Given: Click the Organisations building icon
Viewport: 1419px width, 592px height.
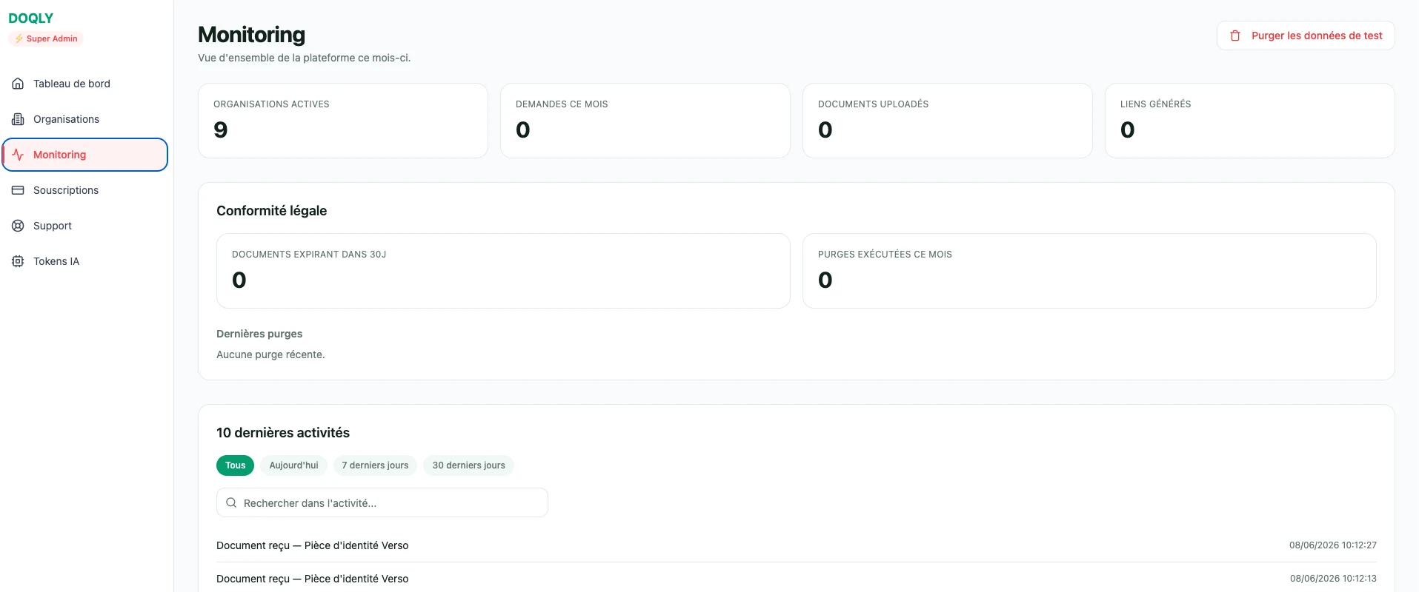Looking at the screenshot, I should [18, 119].
